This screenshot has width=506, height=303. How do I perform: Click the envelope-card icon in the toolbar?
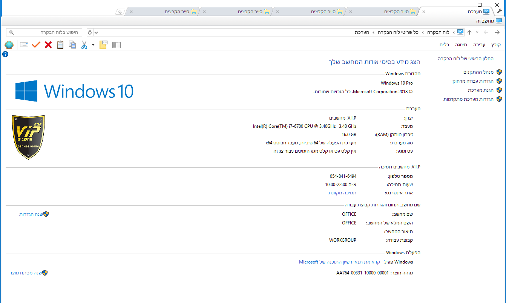[x=24, y=45]
